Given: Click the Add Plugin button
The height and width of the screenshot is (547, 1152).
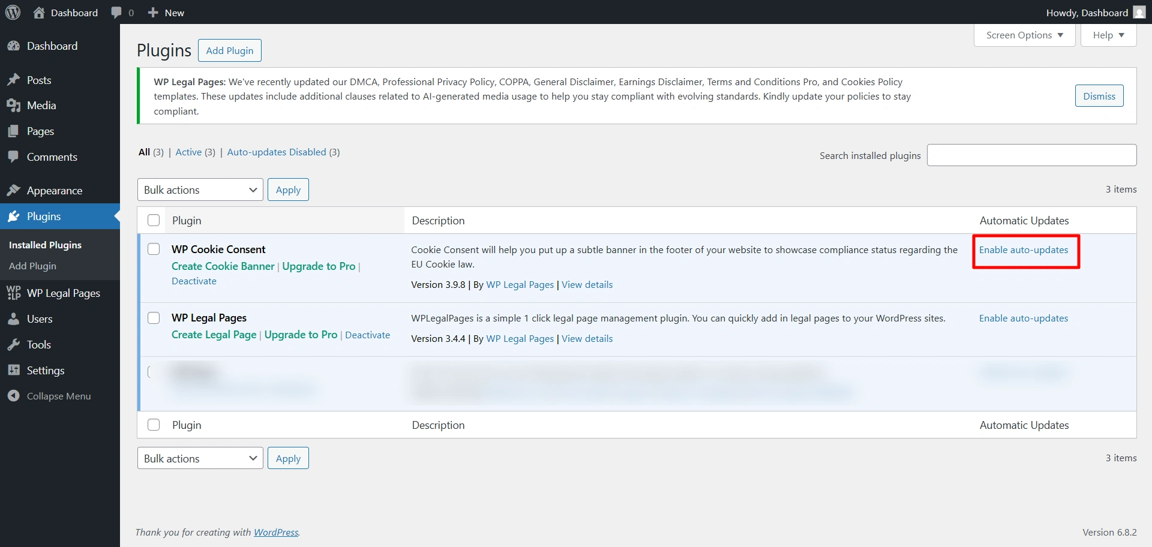Looking at the screenshot, I should coord(230,50).
